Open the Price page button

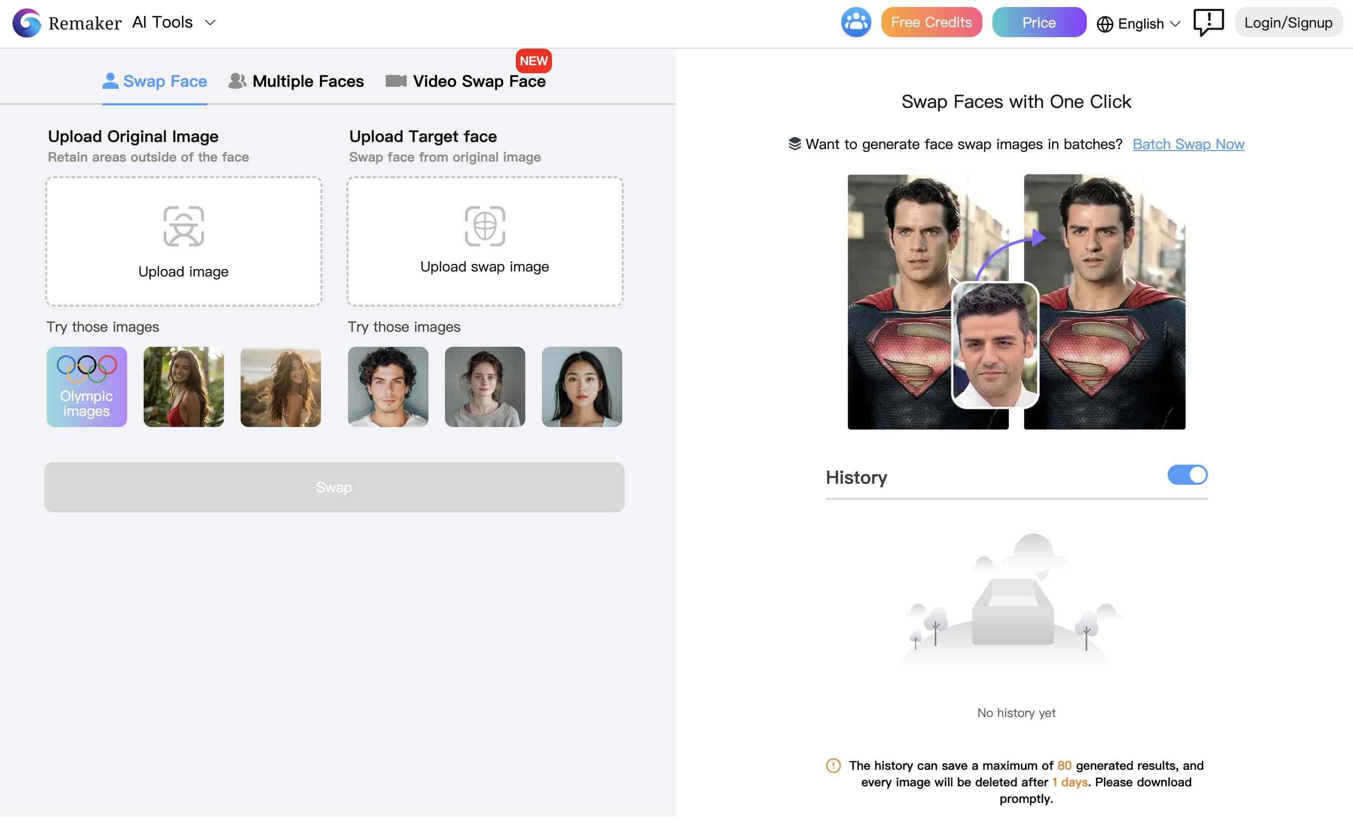[1039, 23]
